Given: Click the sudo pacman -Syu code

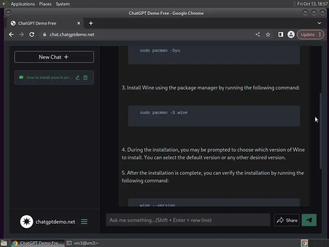Looking at the screenshot, I should point(160,50).
